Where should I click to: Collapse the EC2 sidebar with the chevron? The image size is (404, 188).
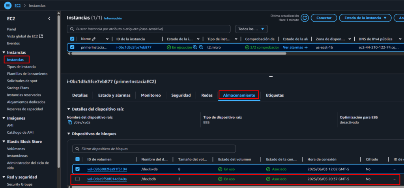coord(49,18)
